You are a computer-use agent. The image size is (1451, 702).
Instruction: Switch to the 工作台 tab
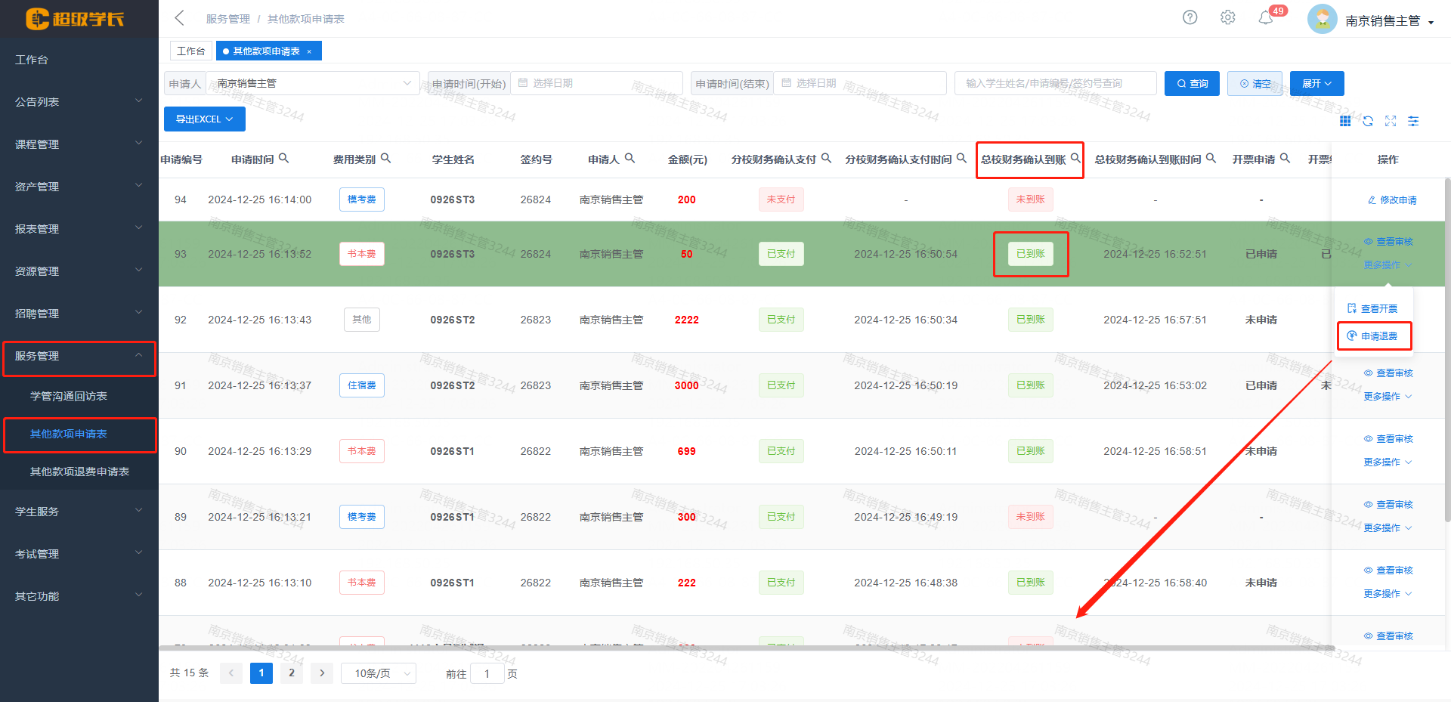[x=190, y=51]
